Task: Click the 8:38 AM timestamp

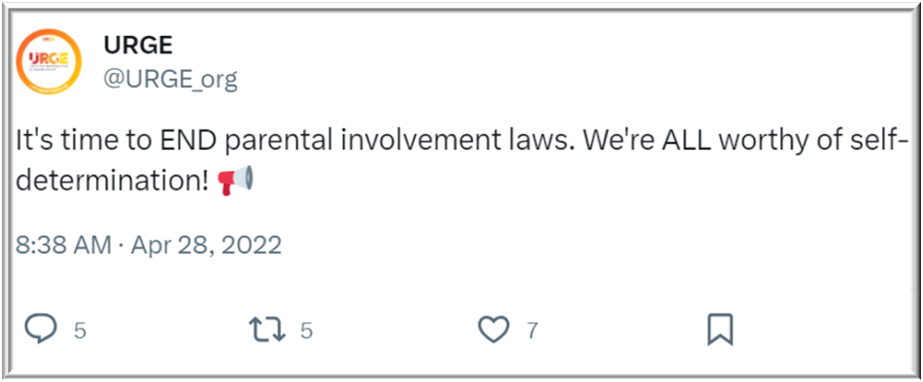Action: coord(63,245)
